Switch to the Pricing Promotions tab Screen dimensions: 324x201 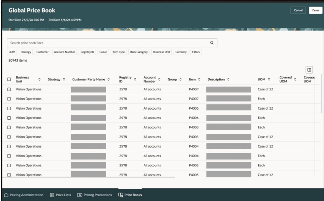pyautogui.click(x=95, y=195)
